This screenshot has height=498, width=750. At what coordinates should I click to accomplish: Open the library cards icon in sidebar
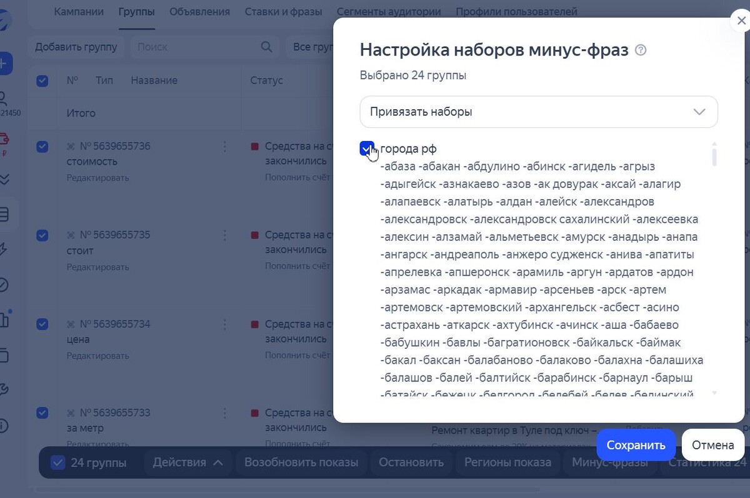point(4,355)
